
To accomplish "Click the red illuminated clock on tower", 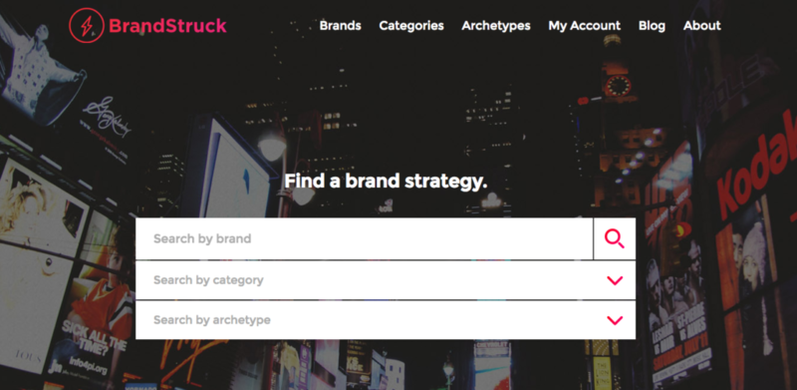I will [618, 85].
